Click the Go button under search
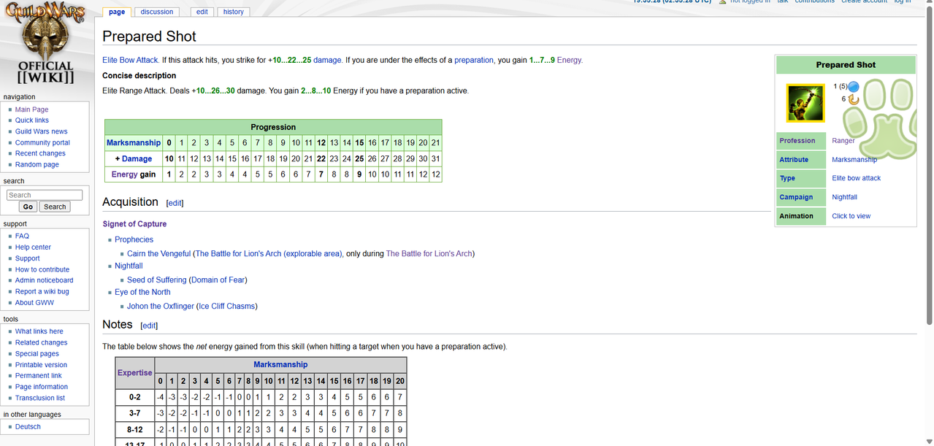 pos(28,207)
